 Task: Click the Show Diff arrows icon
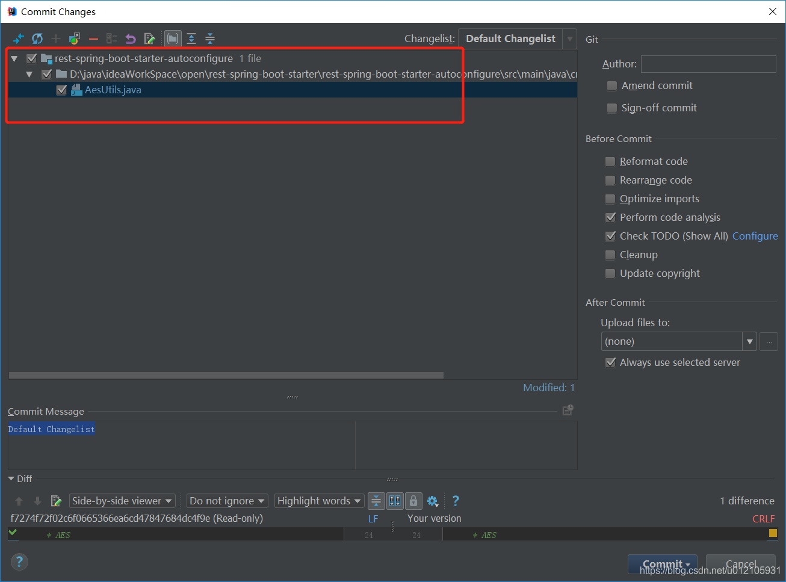tap(19, 39)
